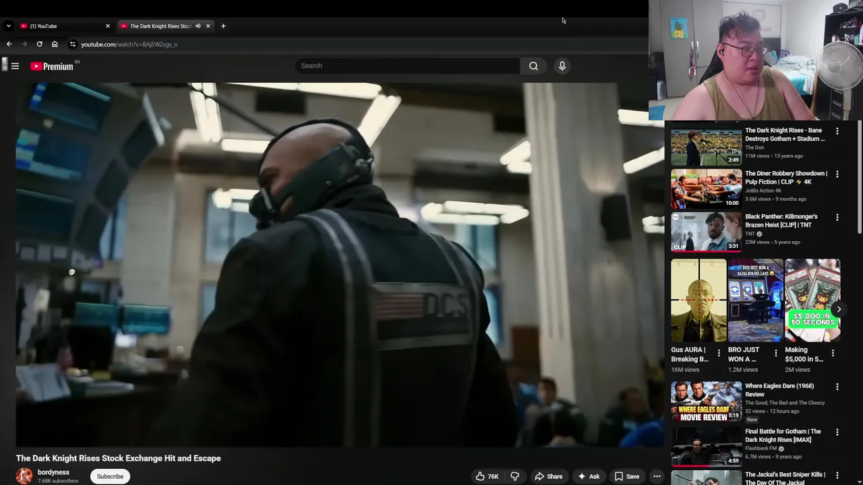Reload the current page
The width and height of the screenshot is (863, 485).
39,44
